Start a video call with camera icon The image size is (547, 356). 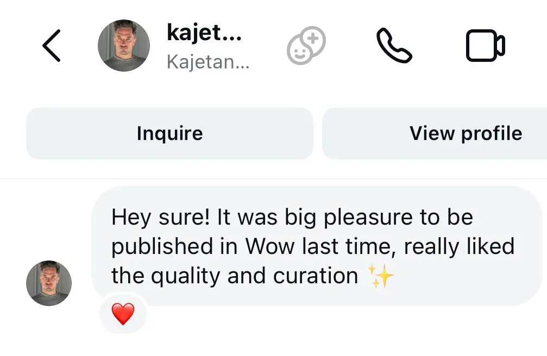point(485,46)
